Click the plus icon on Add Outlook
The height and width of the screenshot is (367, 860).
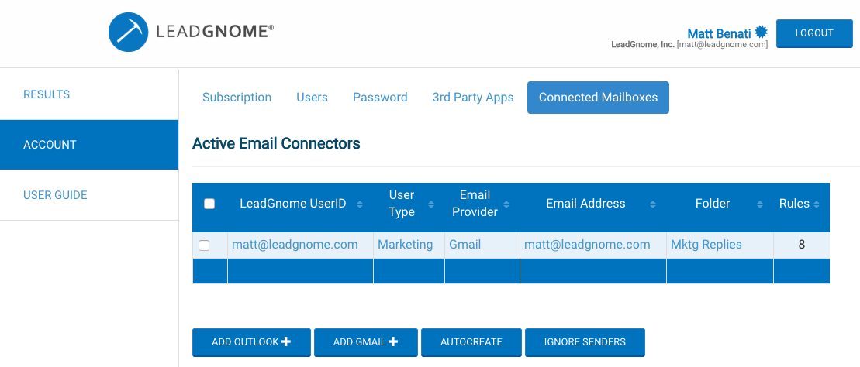(x=285, y=341)
